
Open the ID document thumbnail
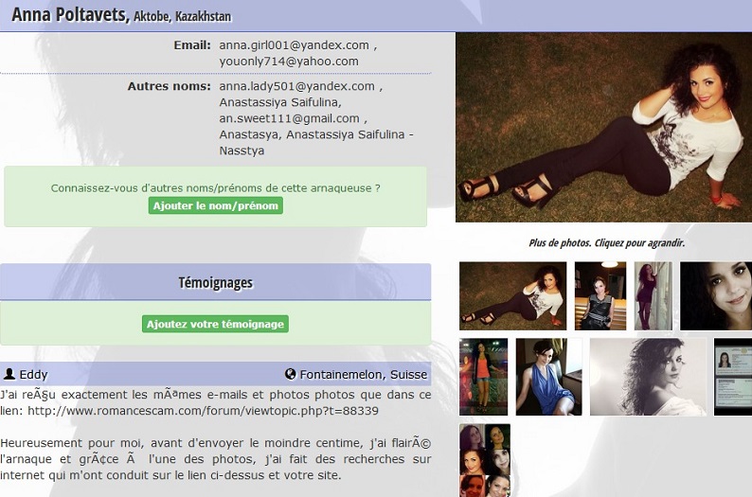733,377
